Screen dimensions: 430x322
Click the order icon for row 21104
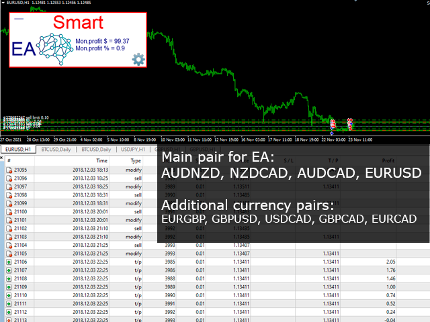(x=9, y=246)
